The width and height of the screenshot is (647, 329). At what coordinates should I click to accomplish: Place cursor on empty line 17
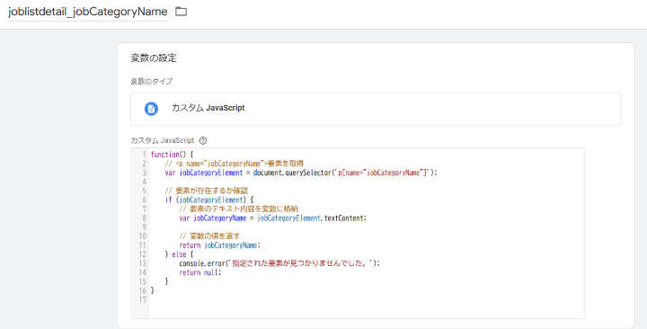tap(366, 299)
